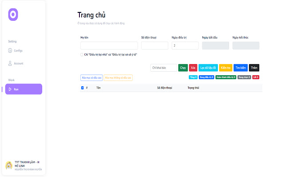Click the Lọc dữ liệu lỗi button
This screenshot has height=177, width=284.
(208, 68)
